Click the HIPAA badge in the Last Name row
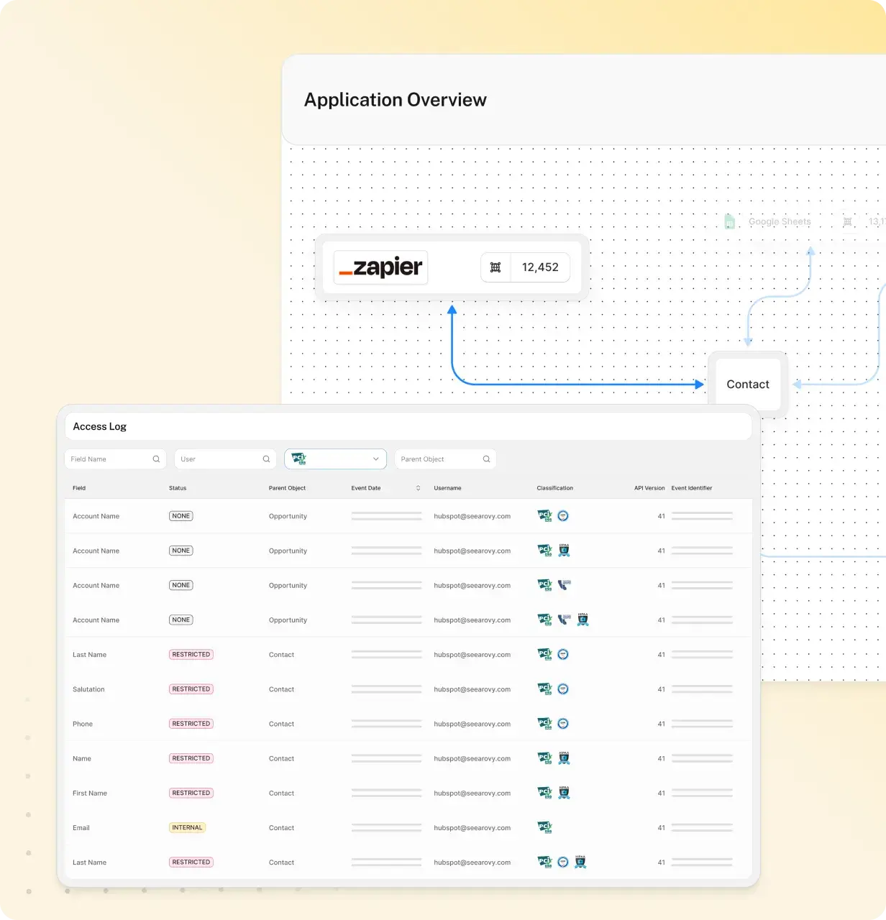 [x=580, y=862]
